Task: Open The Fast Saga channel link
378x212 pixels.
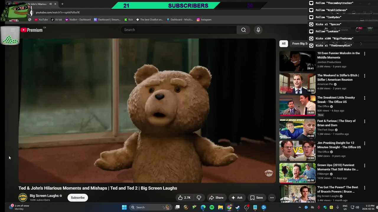Action: click(x=325, y=130)
